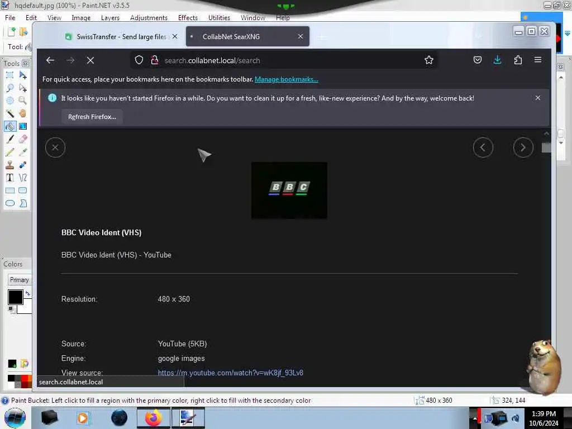
Task: Click the Open file icon in Paint.NET toolbar
Action: point(23,32)
